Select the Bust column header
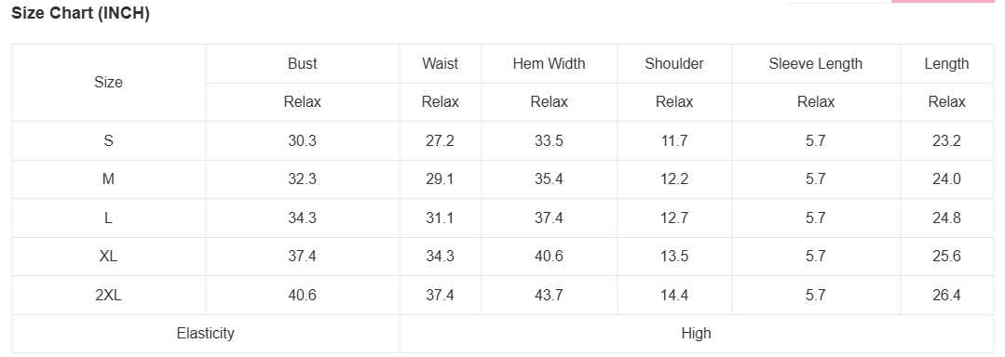The width and height of the screenshot is (1005, 357). [303, 64]
